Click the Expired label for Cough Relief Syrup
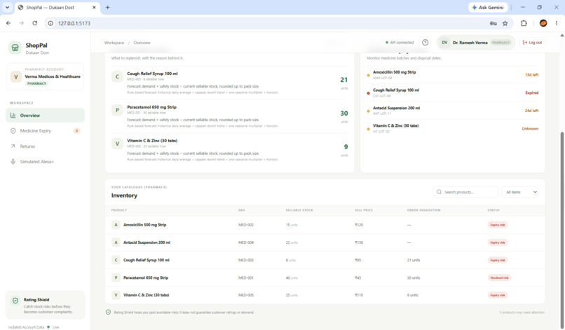This screenshot has height=330, width=565. coord(532,92)
